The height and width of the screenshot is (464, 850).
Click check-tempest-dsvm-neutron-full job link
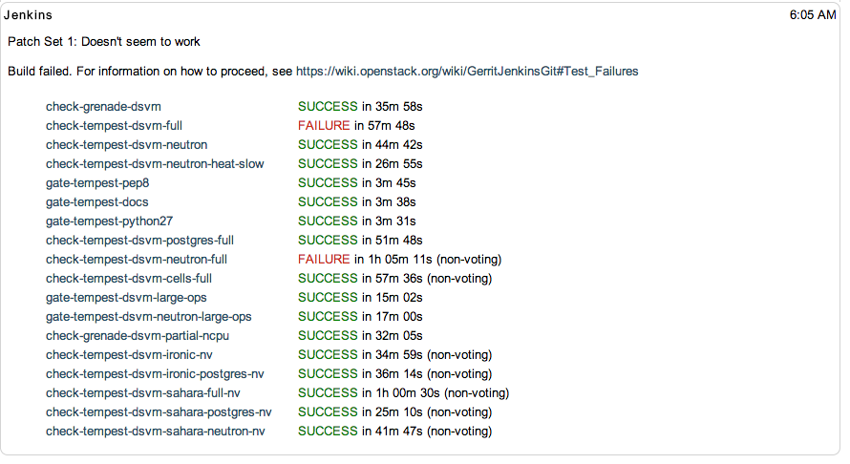pyautogui.click(x=136, y=259)
